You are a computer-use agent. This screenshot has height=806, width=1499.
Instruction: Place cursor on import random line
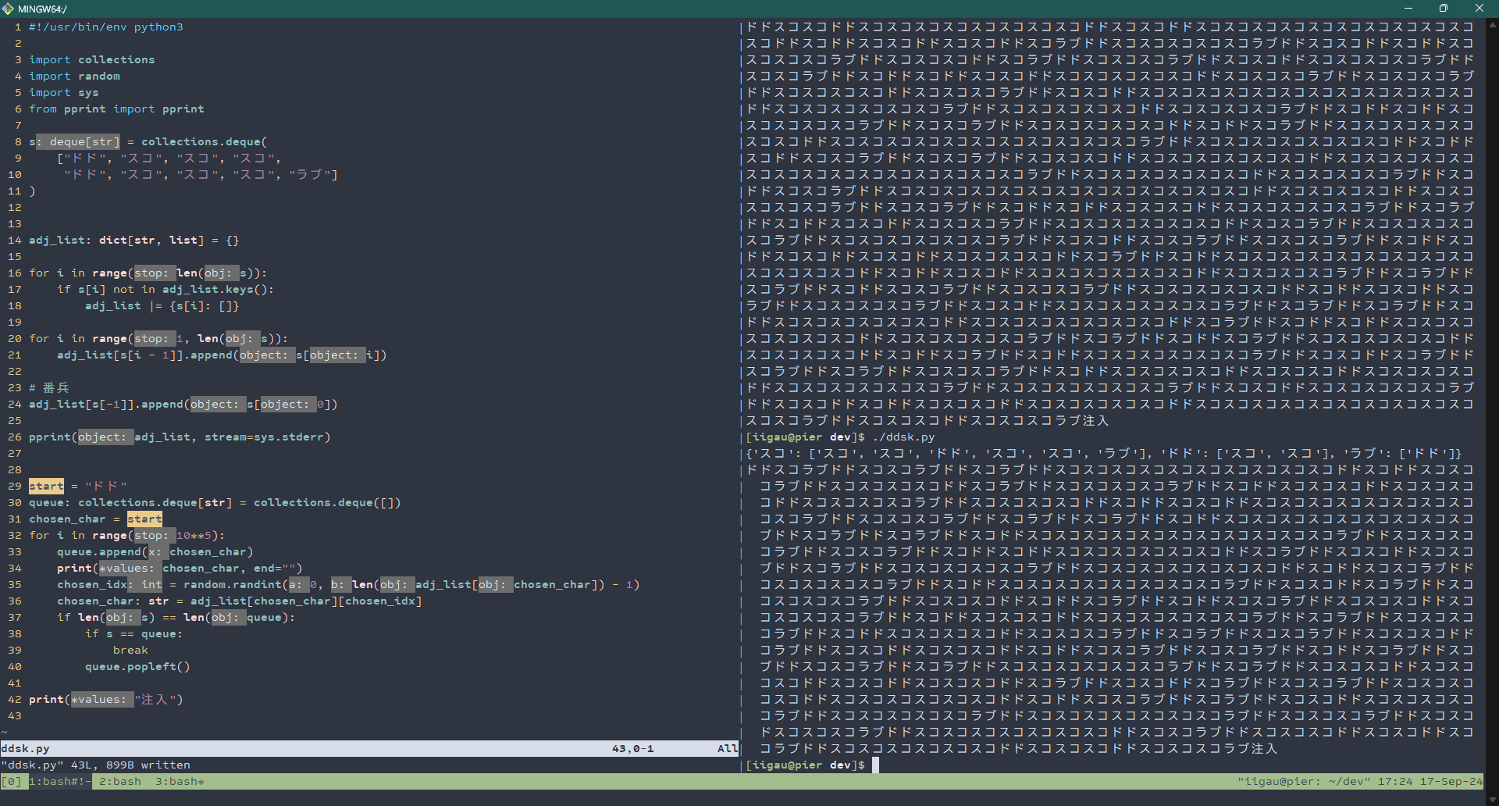74,77
